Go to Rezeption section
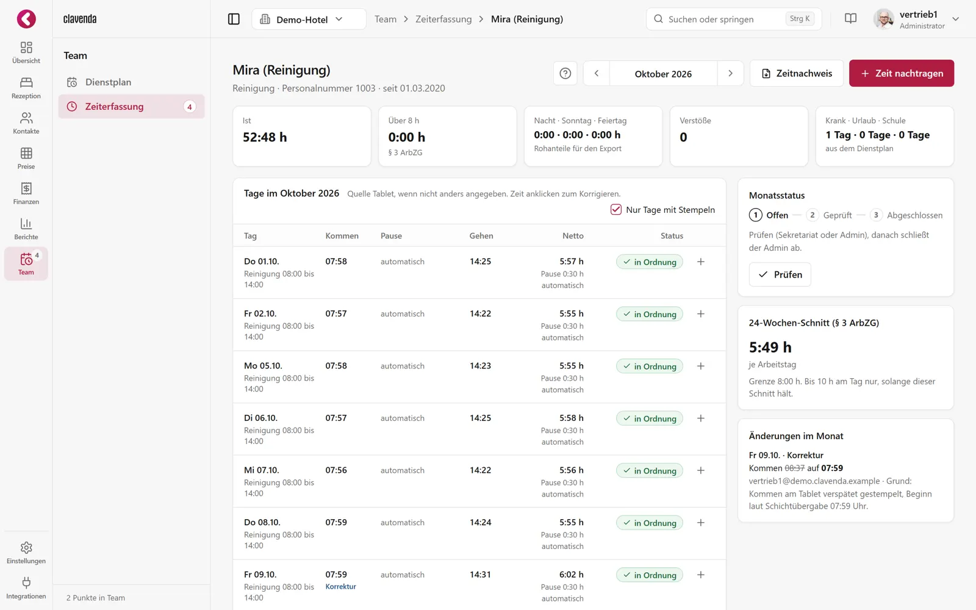Screen dimensions: 976x610 [x=26, y=88]
